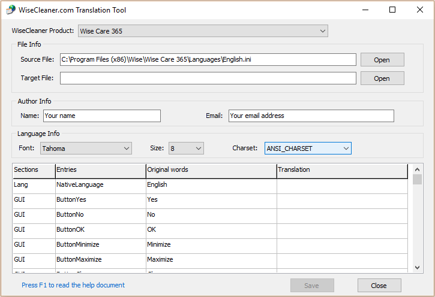
Task: Click the Minimize original word cell
Action: [211, 246]
